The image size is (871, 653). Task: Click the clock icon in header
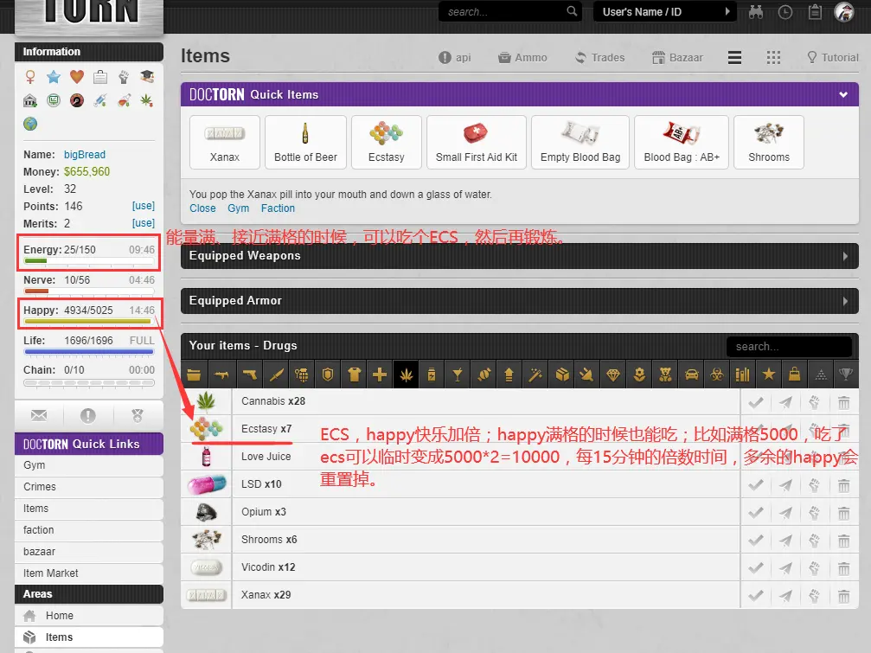point(785,12)
